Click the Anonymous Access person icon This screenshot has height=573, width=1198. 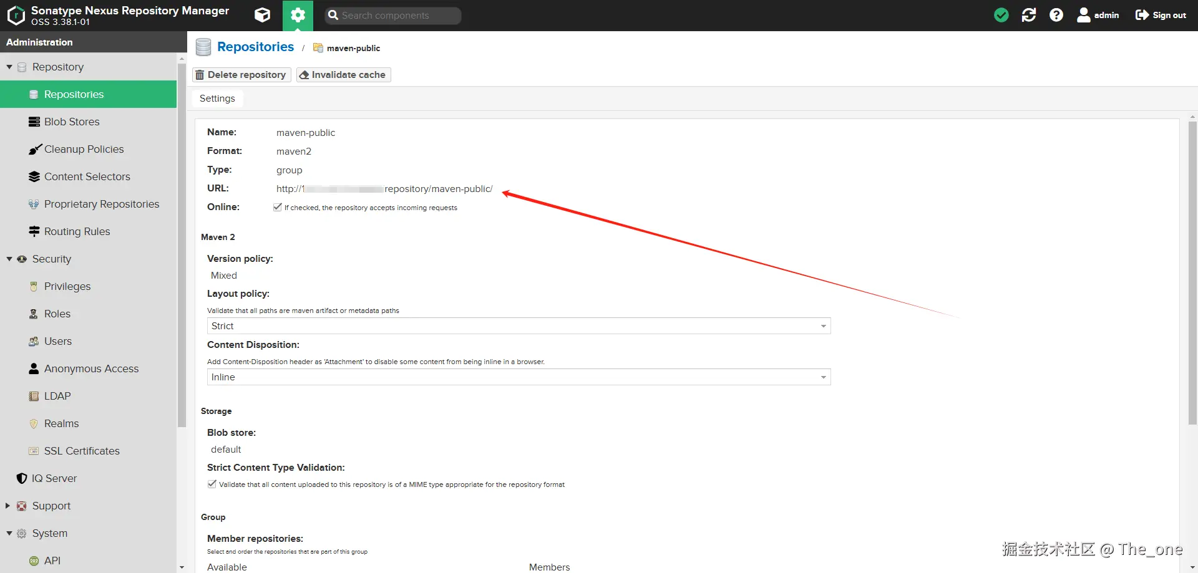(x=34, y=368)
